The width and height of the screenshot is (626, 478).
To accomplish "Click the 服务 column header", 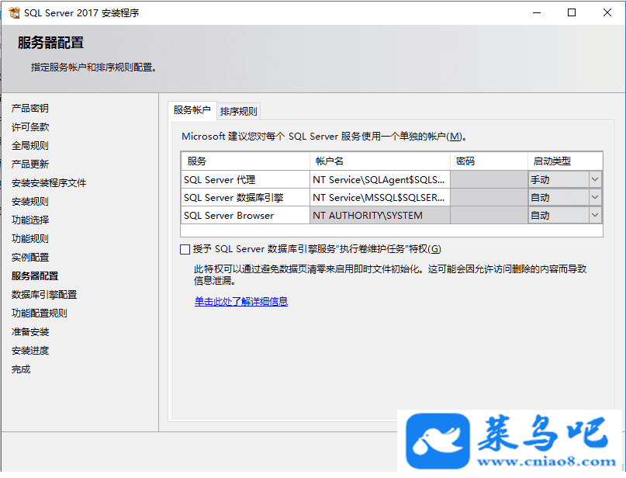I will (x=245, y=161).
